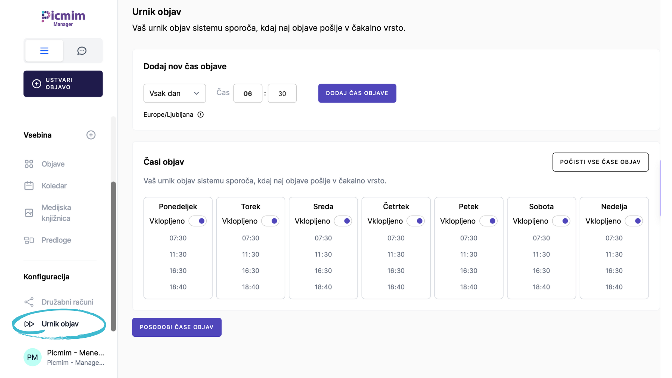Click the sidebar vertical scrollbar
672x378 pixels.
click(x=113, y=256)
